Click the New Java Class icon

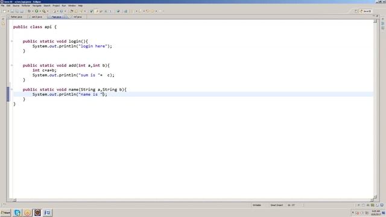62,11
